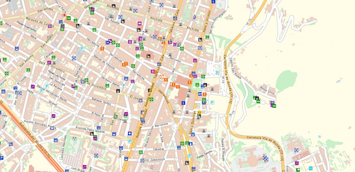355x172 pixels.
Task: Click the TAXI icon beside Marqués de Celada
Action: coord(61,22)
